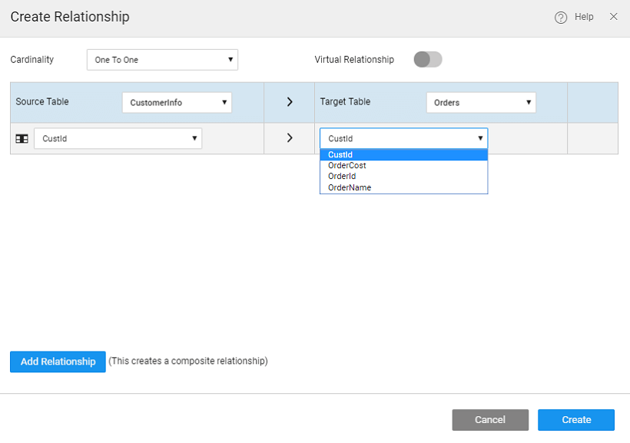This screenshot has width=630, height=443.
Task: Click the empty cell right of Target Table
Action: (592, 102)
